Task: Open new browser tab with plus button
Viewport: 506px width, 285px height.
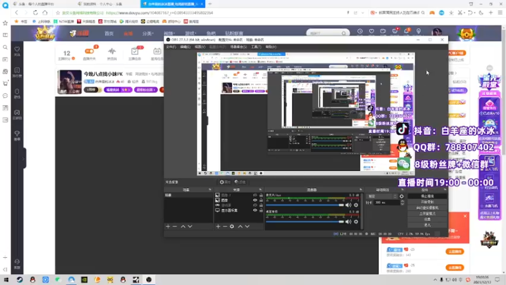Action: pyautogui.click(x=210, y=4)
